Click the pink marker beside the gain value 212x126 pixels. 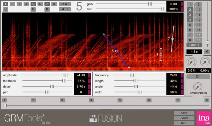(182, 4)
